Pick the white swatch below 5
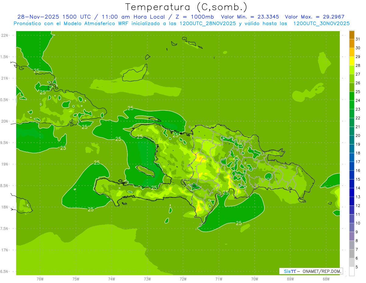 click(x=352, y=271)
